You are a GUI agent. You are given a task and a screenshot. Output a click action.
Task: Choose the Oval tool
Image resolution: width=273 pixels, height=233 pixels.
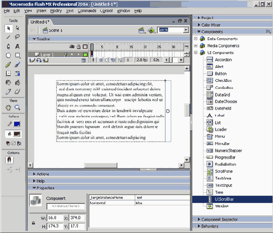8,55
